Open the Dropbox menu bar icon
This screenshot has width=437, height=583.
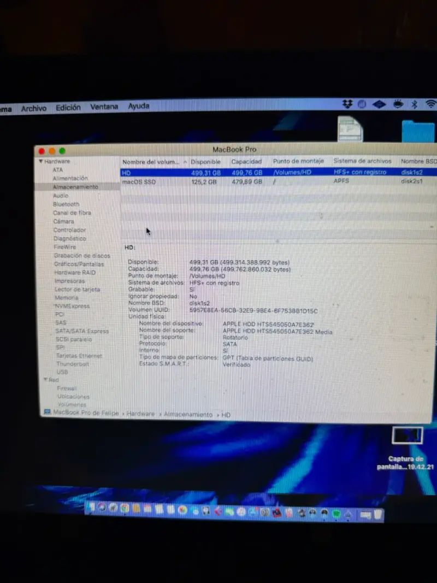(x=347, y=104)
